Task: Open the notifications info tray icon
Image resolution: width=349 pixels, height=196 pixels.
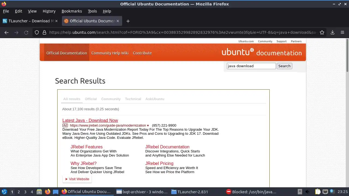Action: [x=332, y=192]
